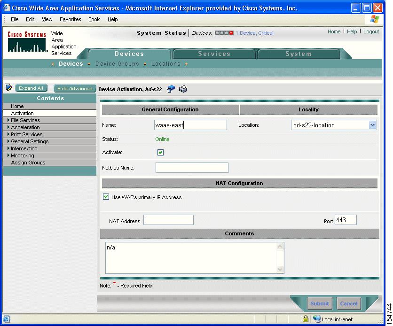Click the NAT Address field
The height and width of the screenshot is (326, 393).
pos(168,220)
